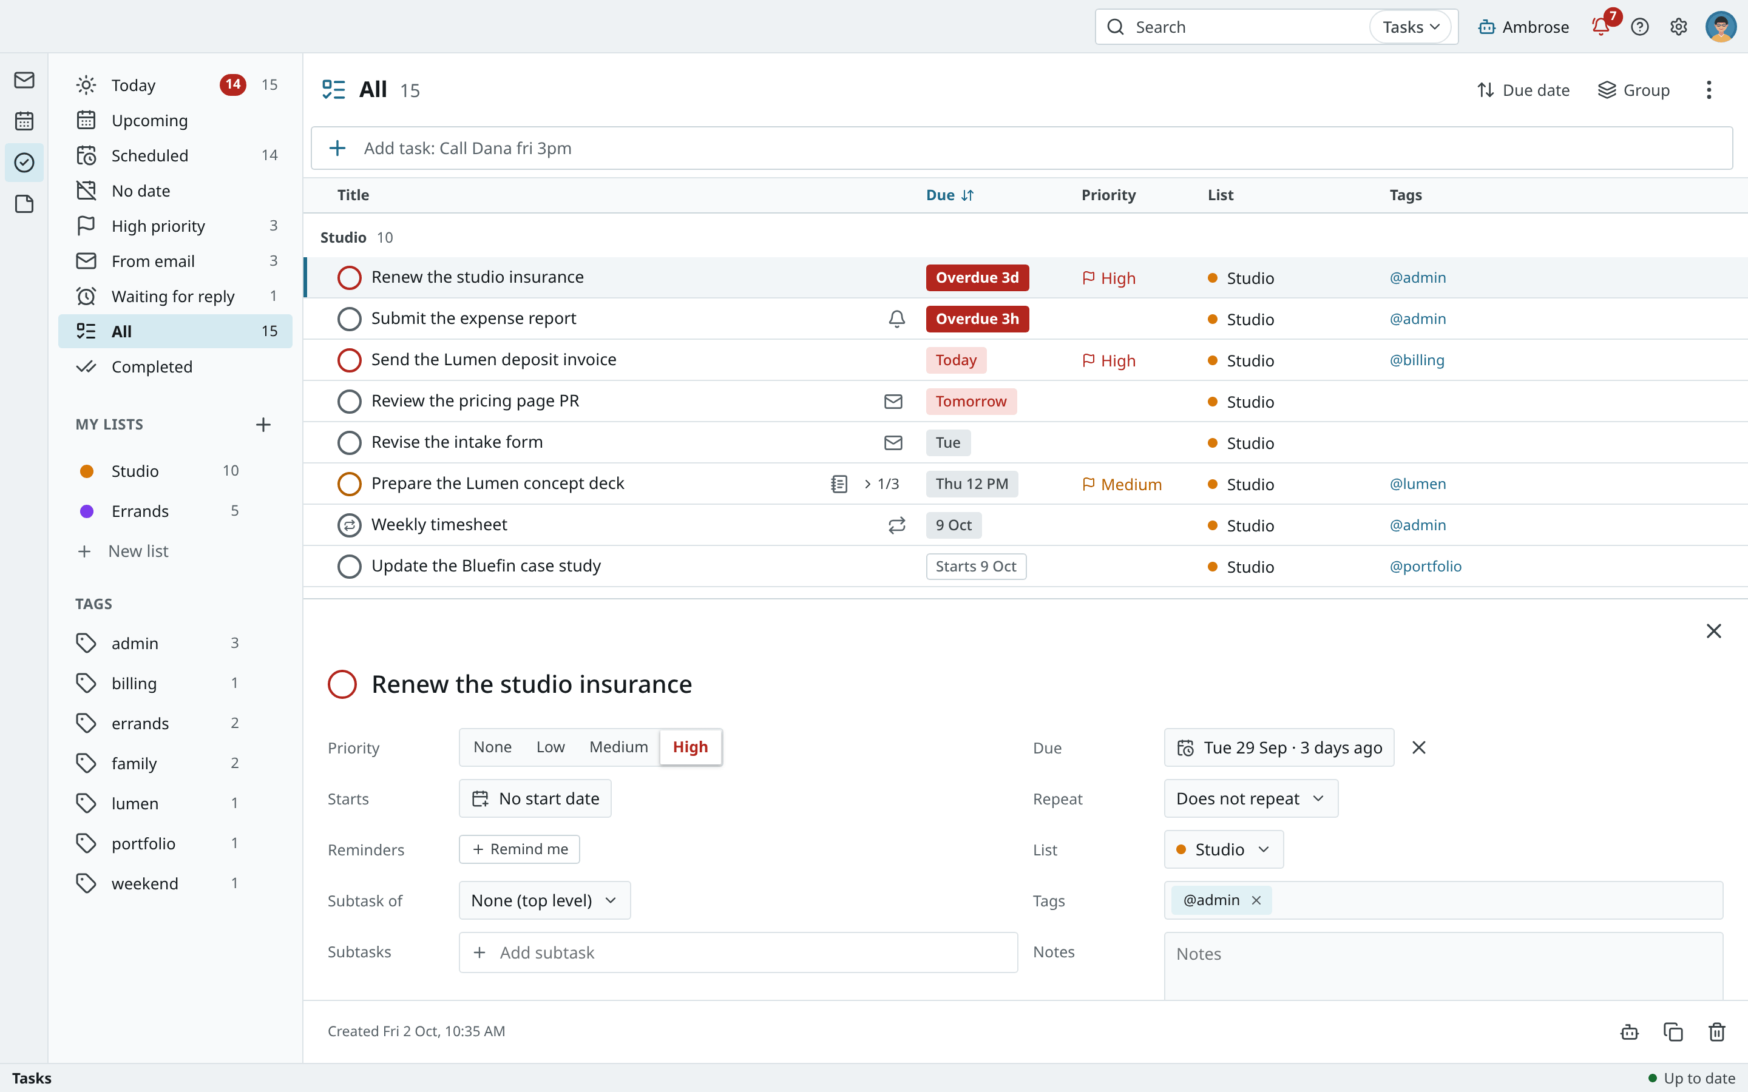Click the Remind me button

[x=520, y=849]
